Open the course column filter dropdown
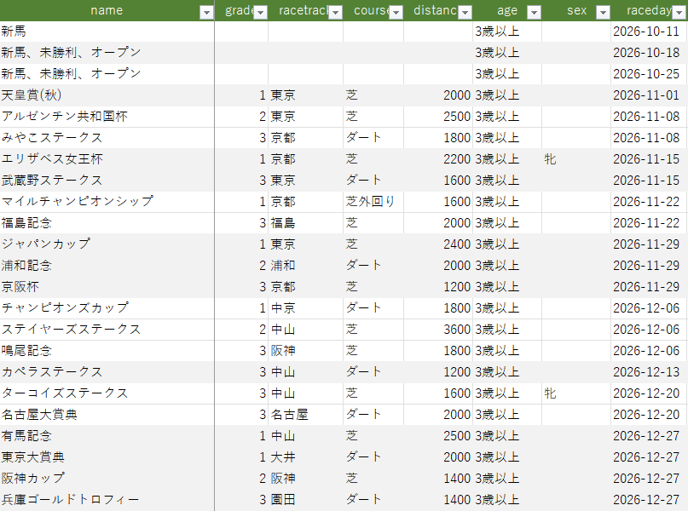This screenshot has width=688, height=511. pyautogui.click(x=396, y=12)
